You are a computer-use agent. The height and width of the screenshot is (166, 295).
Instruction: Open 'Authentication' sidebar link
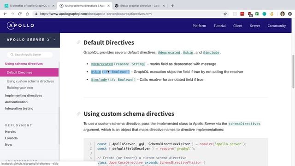point(16,102)
